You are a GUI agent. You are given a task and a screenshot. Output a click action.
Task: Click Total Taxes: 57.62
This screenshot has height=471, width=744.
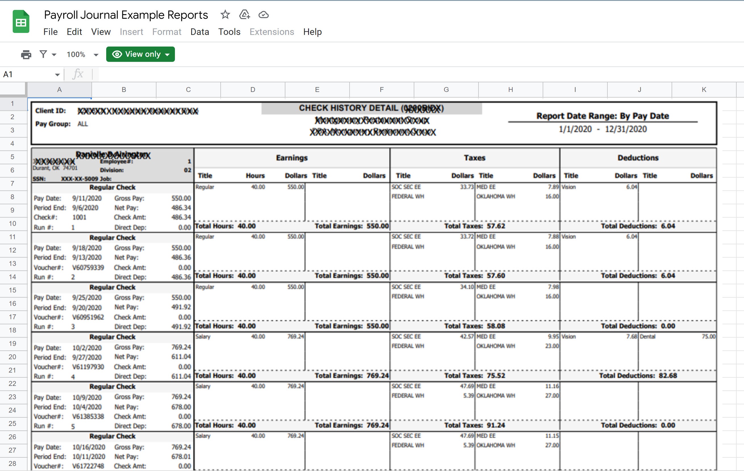coord(475,226)
